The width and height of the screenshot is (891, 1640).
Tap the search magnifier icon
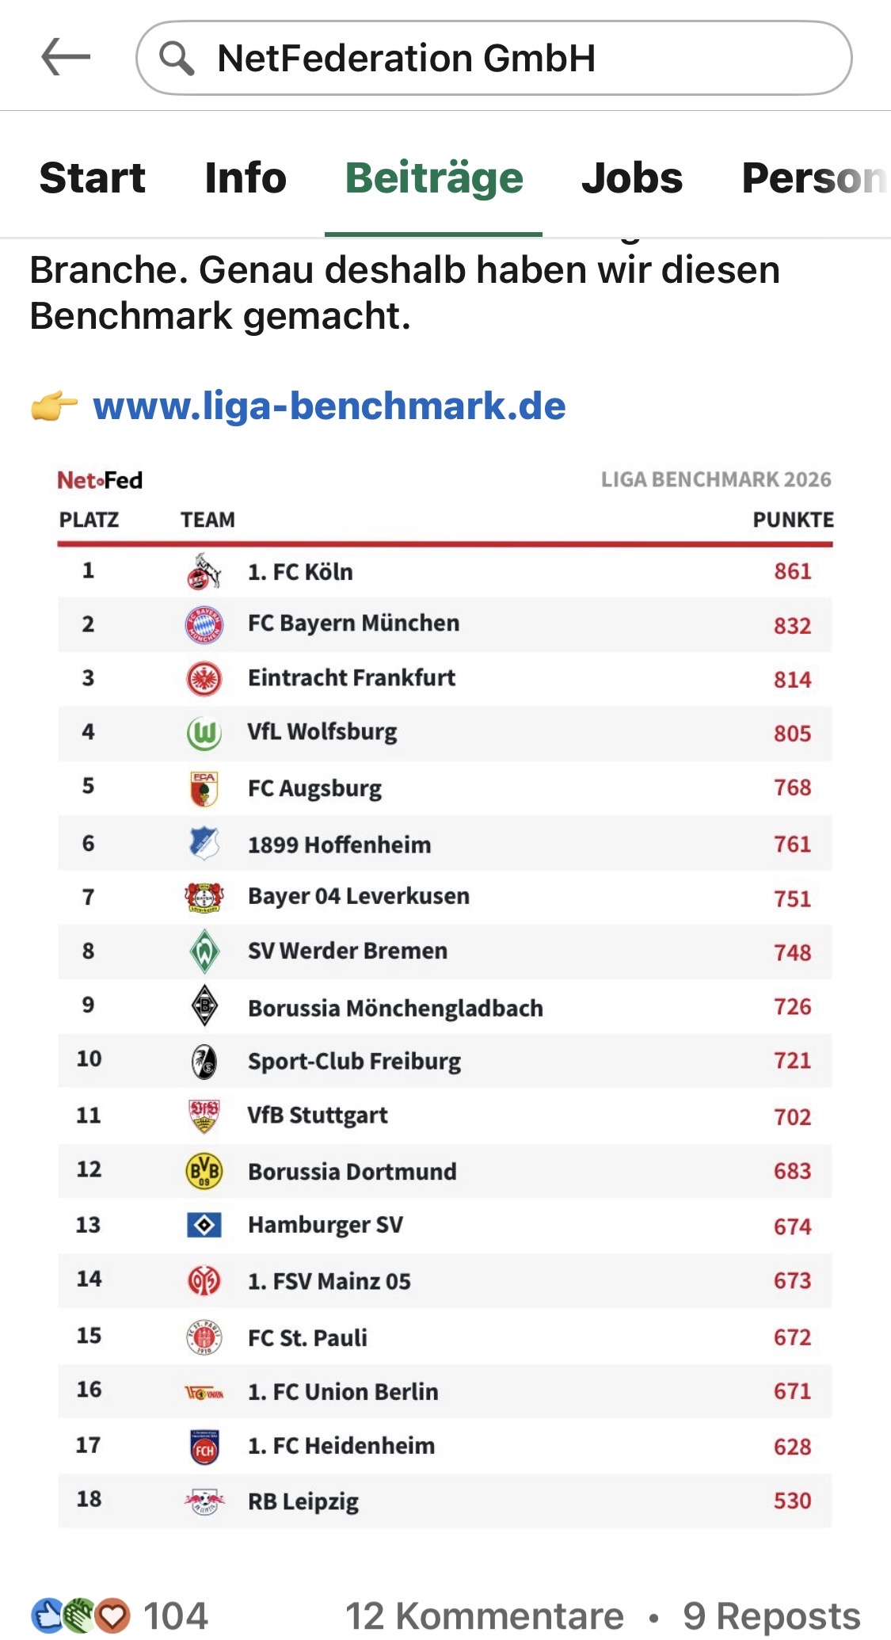click(177, 59)
